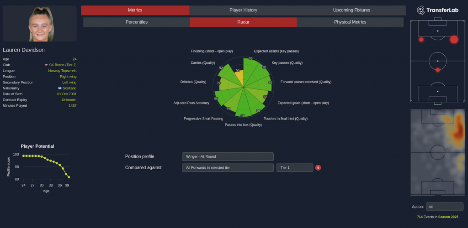This screenshot has width=468, height=228.
Task: Click the small red dot near center circle
Action: coord(438,70)
